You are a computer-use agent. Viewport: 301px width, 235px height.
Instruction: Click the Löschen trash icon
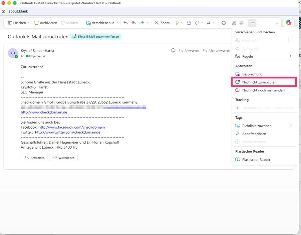(10, 23)
